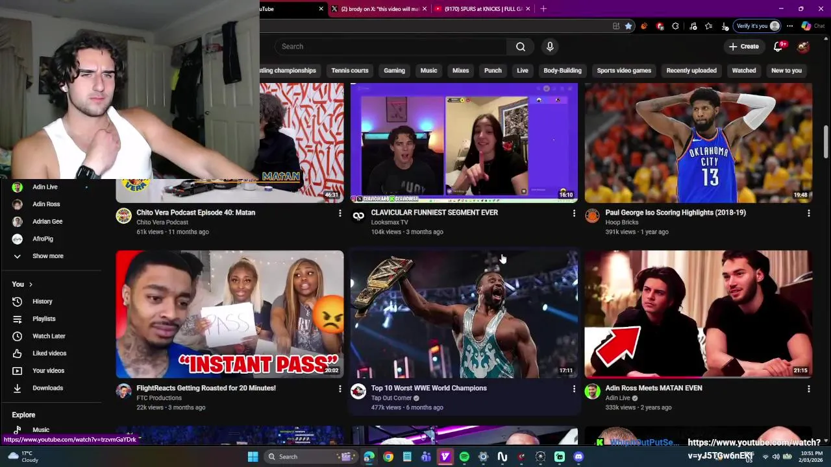
Task: Open Liked videos in the sidebar
Action: point(51,353)
